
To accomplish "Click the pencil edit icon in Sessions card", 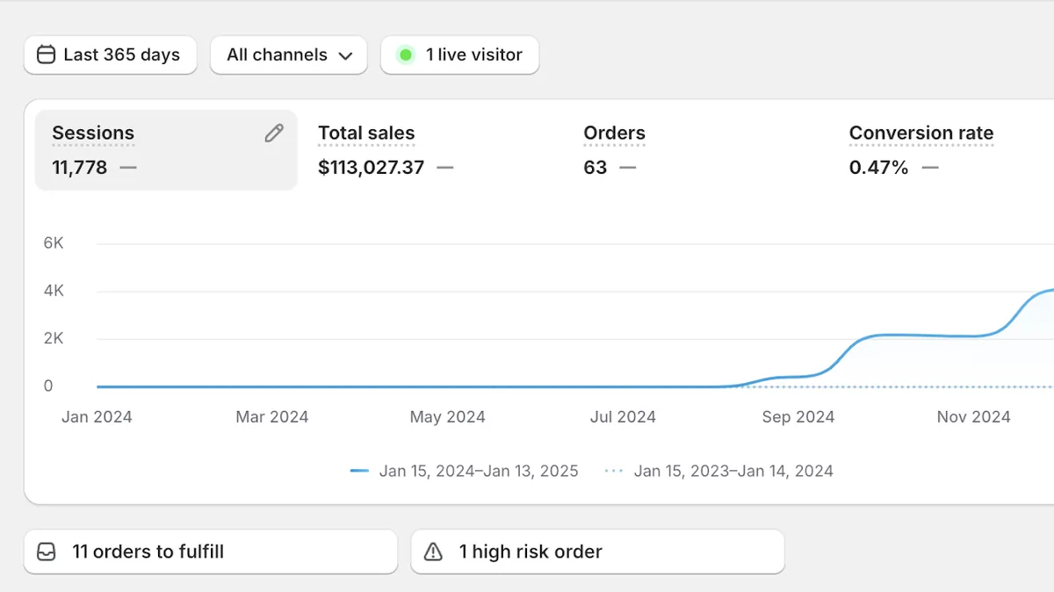I will [274, 133].
